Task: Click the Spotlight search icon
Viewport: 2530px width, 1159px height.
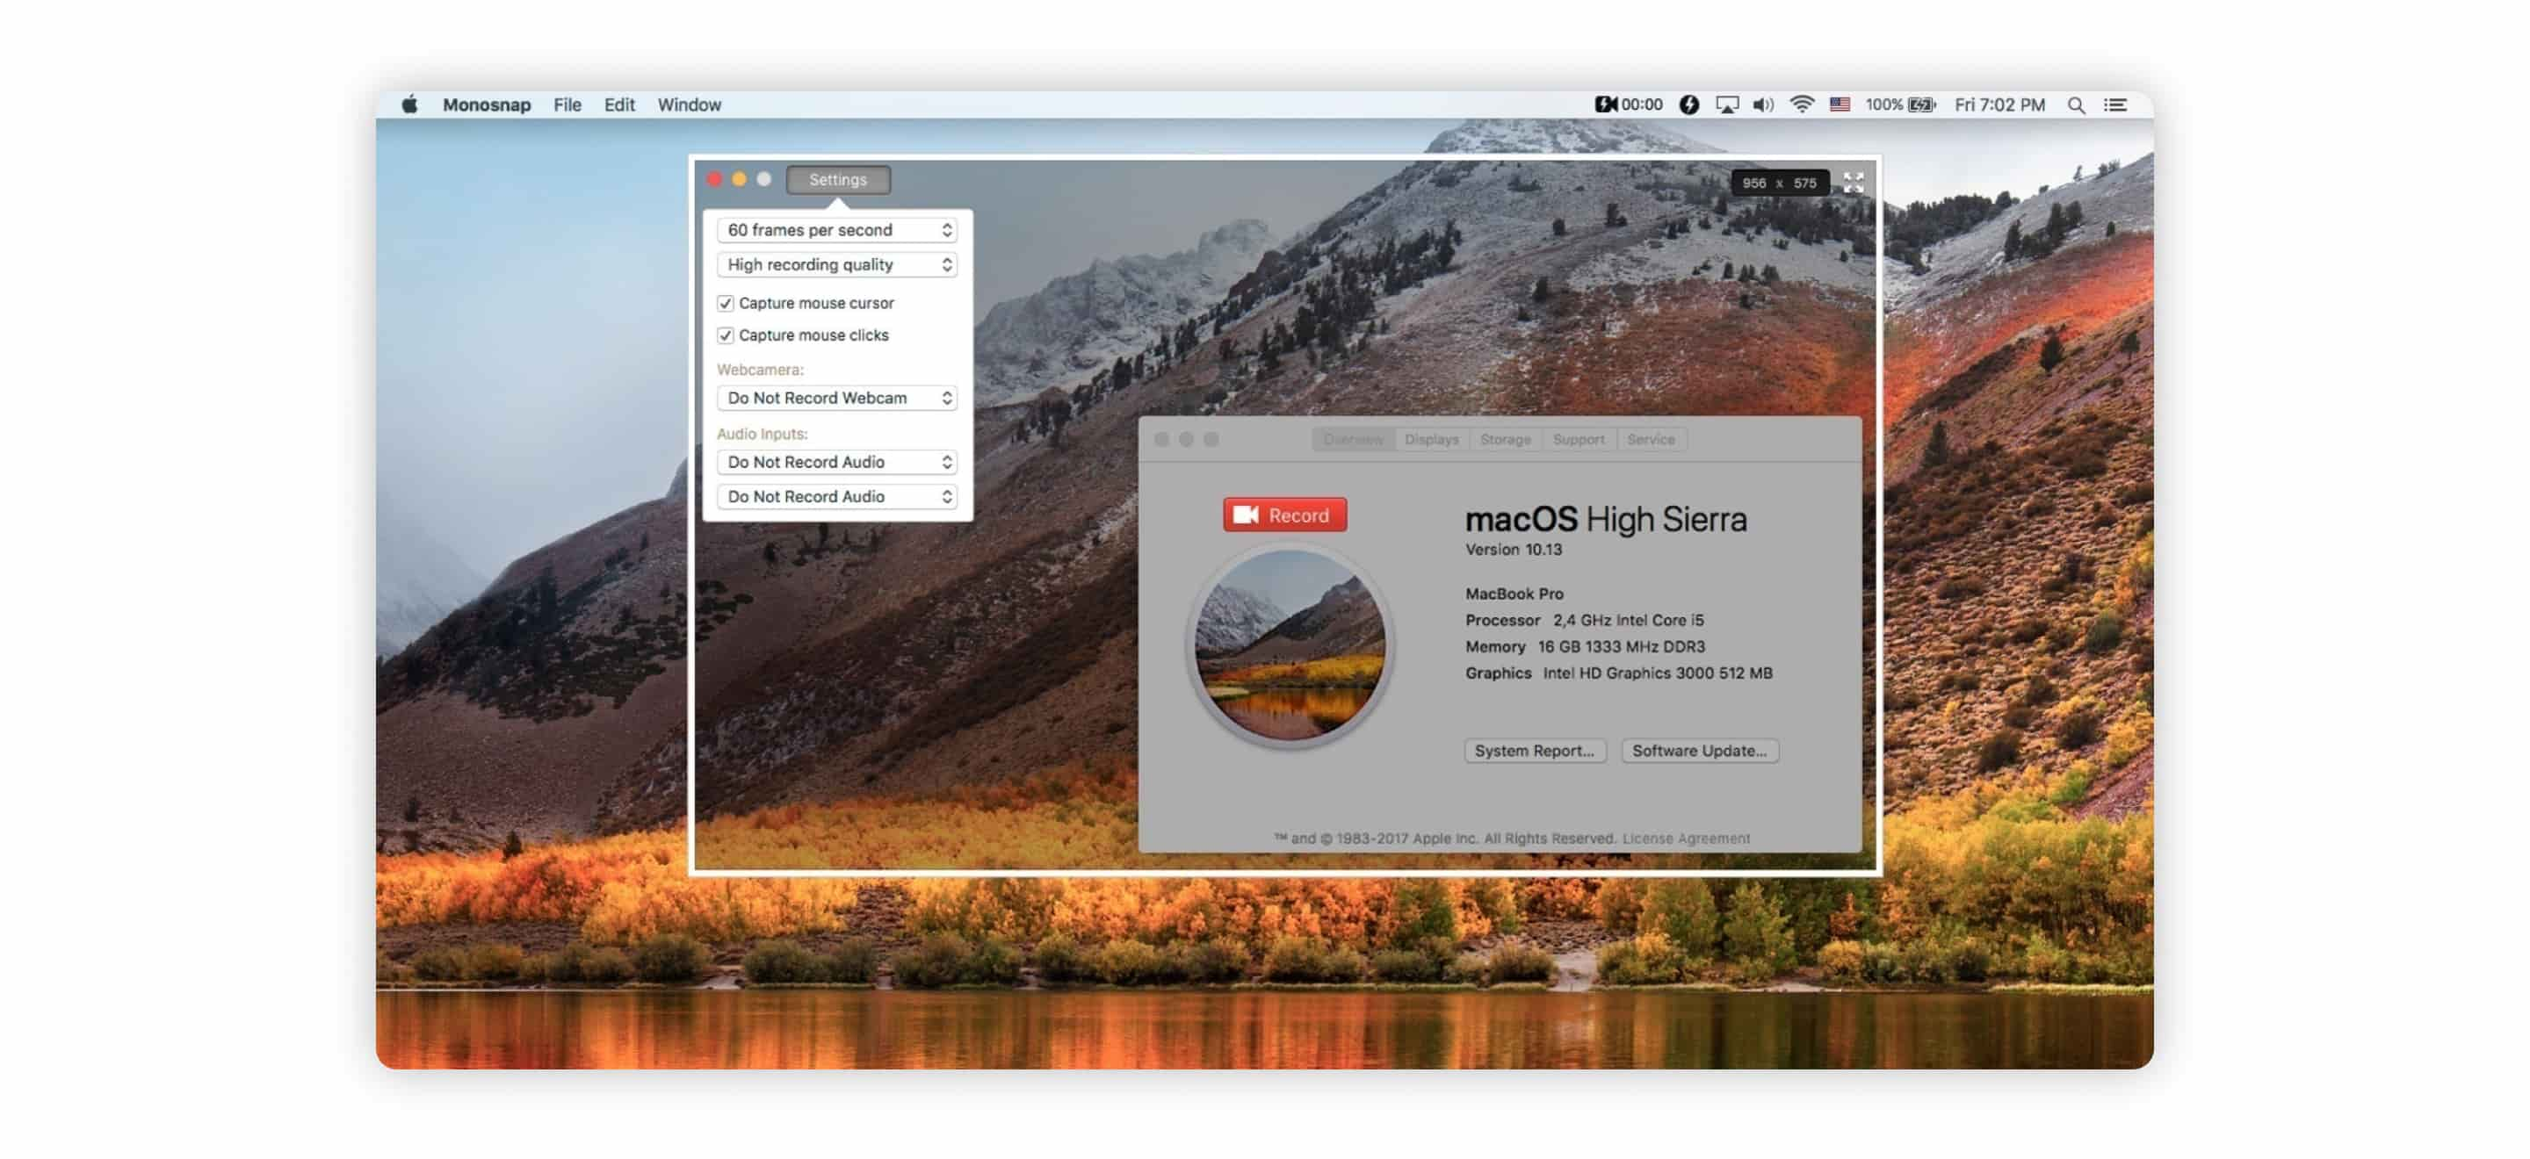Action: click(x=2071, y=103)
